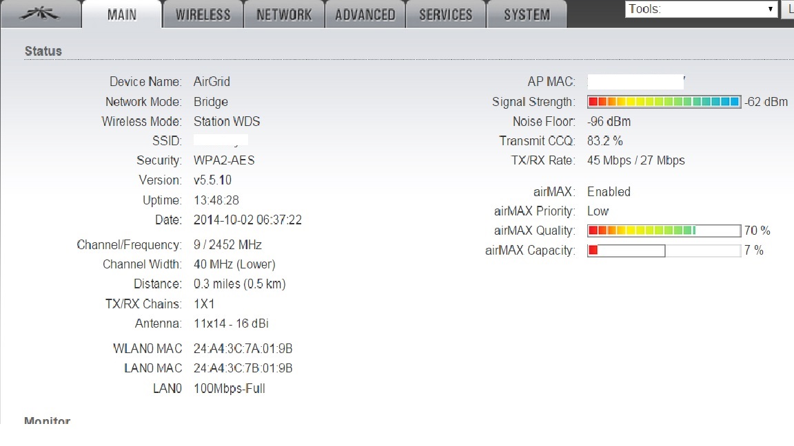Click the redacted AP MAC field
This screenshot has height=446, width=794.
[x=636, y=81]
